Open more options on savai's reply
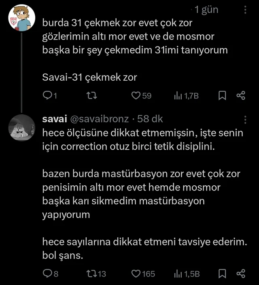 pos(246,119)
